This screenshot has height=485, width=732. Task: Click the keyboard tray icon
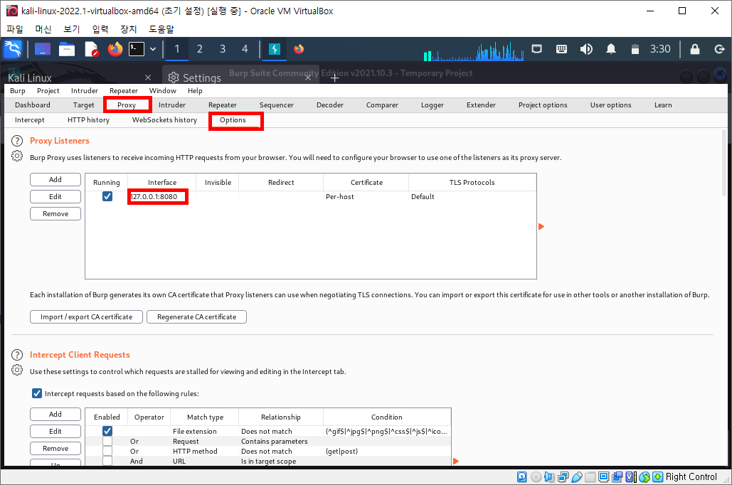[561, 48]
